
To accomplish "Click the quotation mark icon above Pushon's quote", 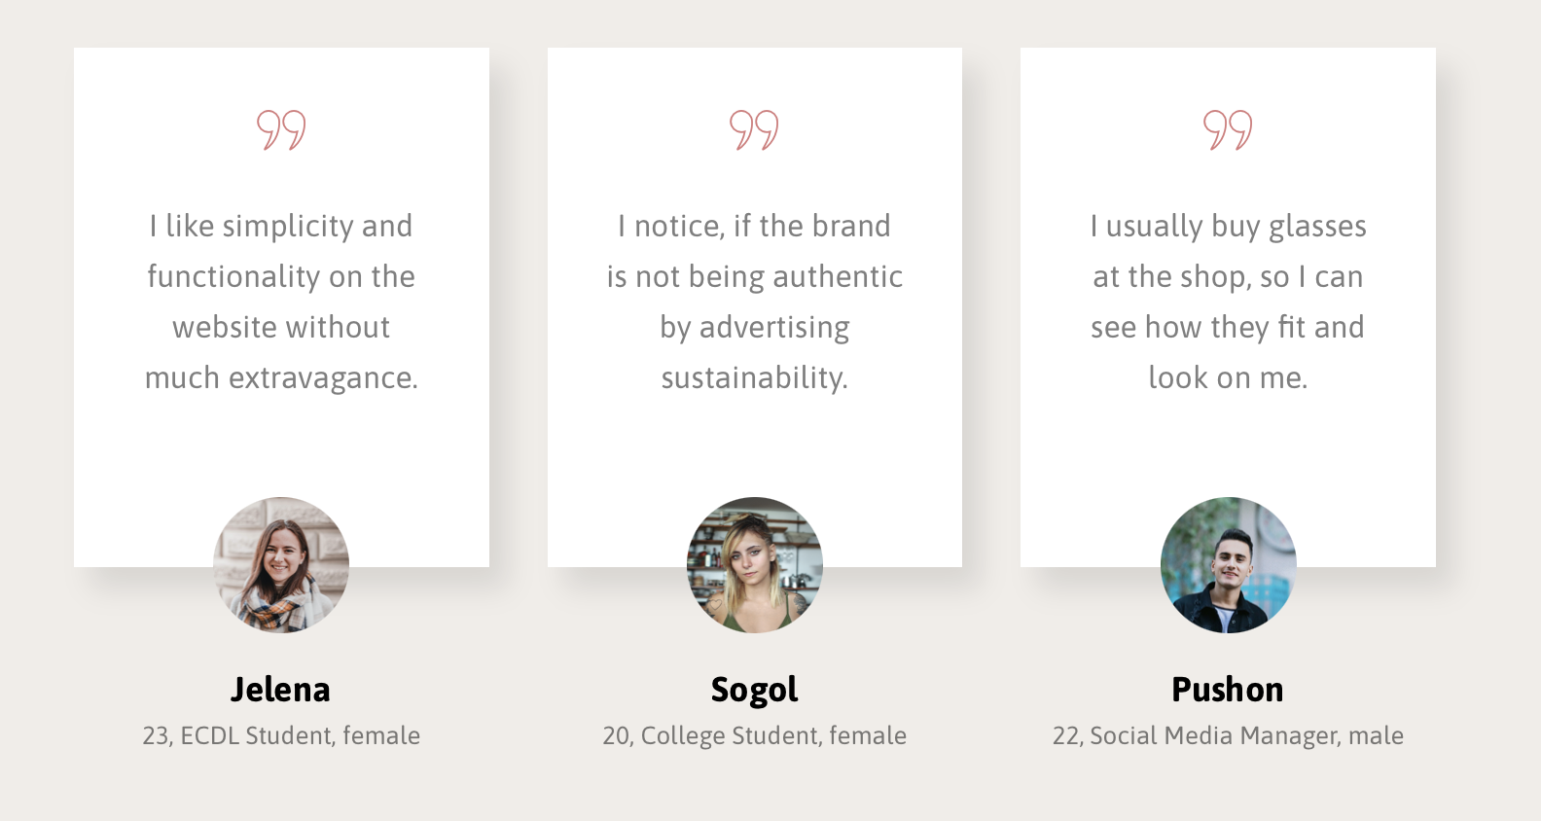I will [1228, 129].
